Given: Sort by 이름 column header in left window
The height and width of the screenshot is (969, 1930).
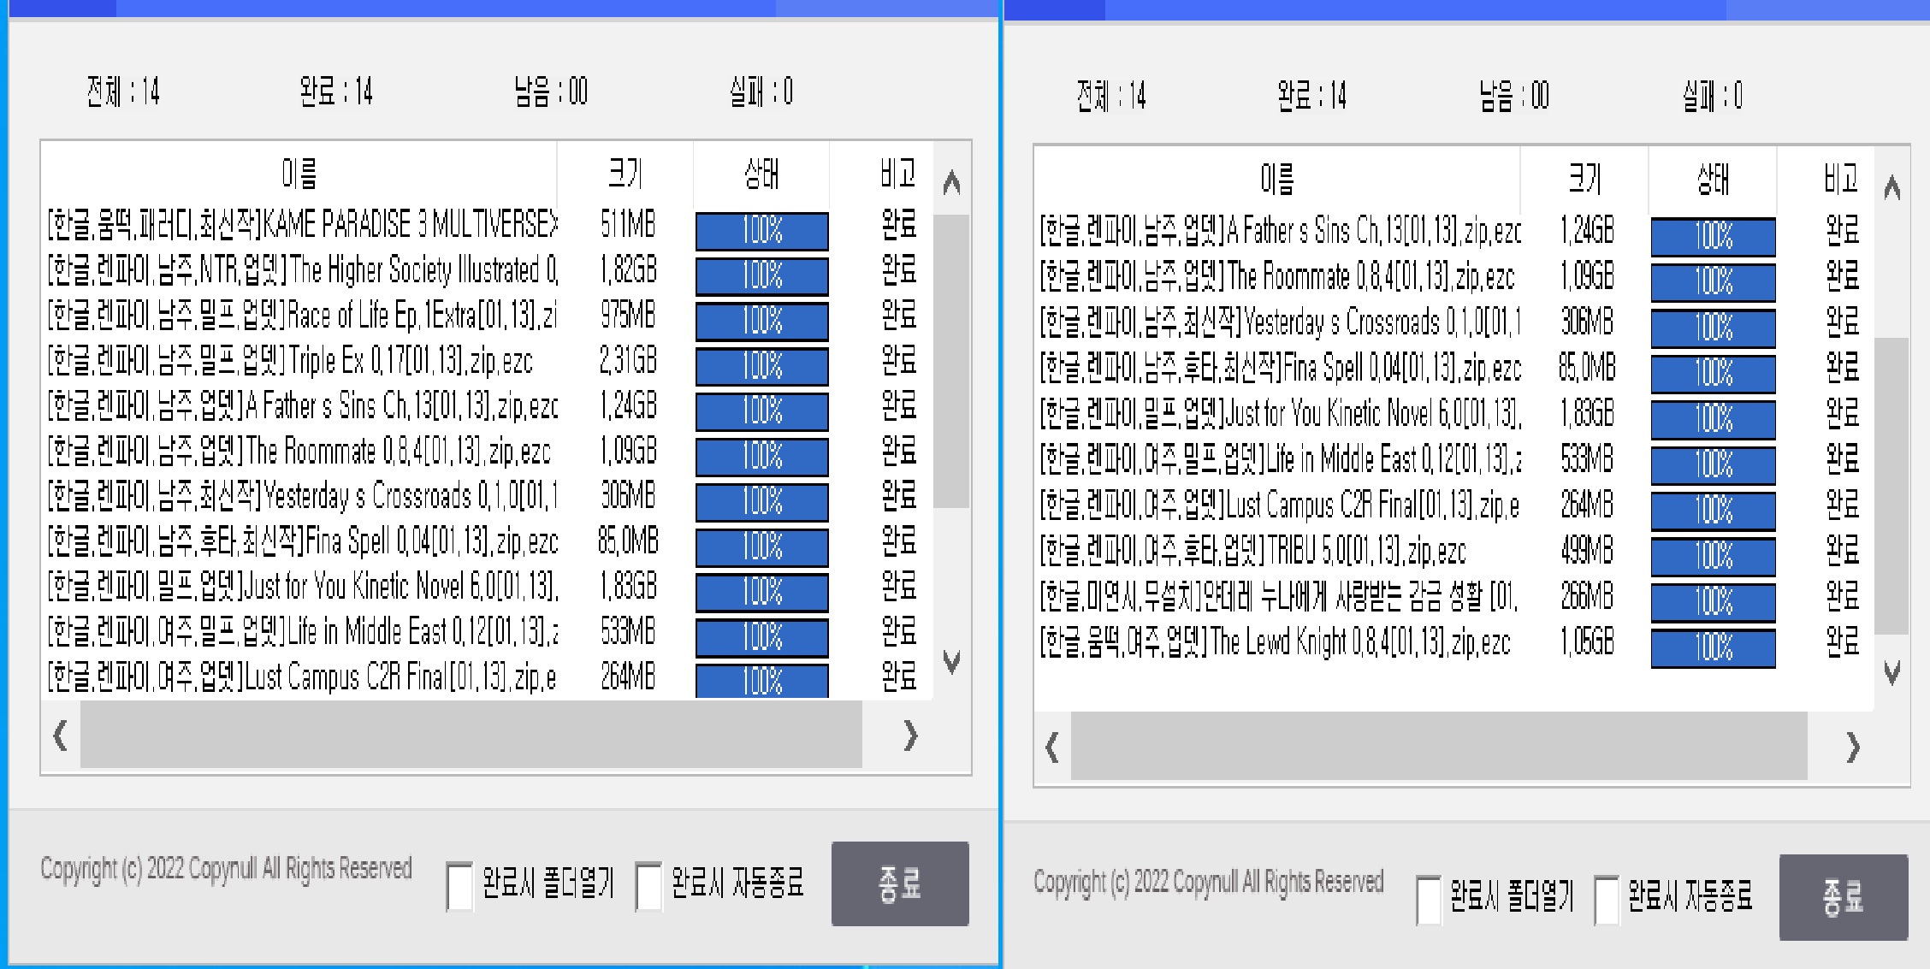Looking at the screenshot, I should [x=299, y=174].
